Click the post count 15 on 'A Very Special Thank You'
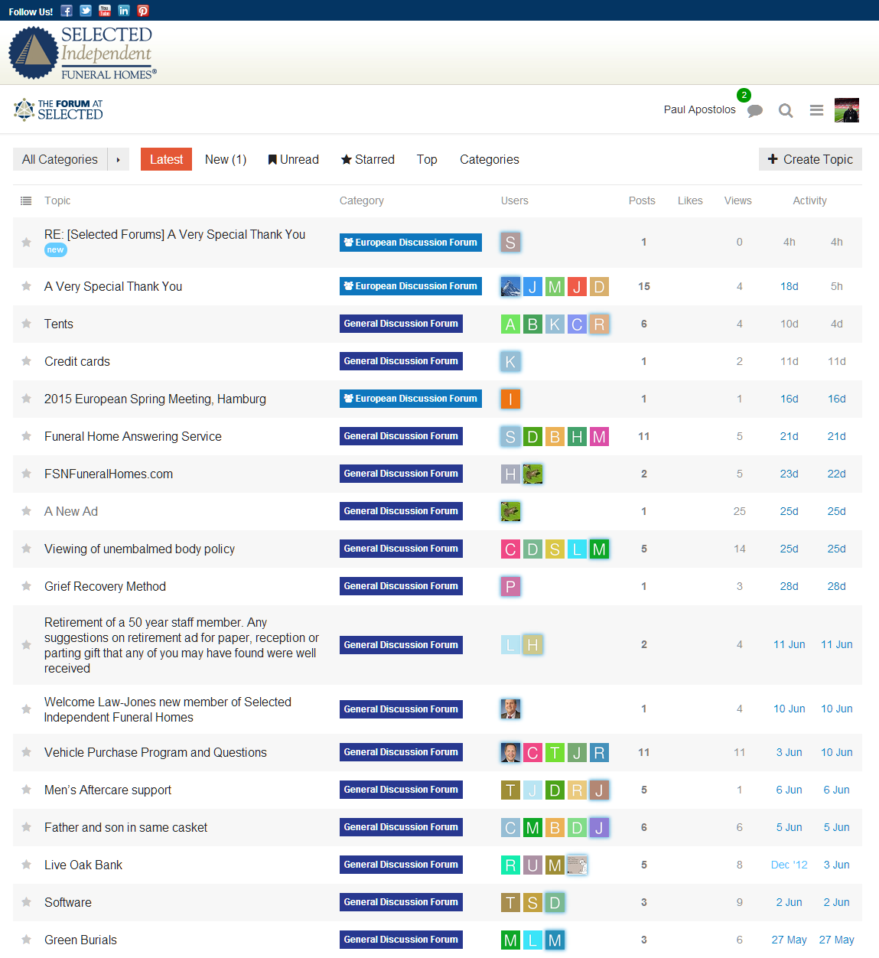 point(644,286)
